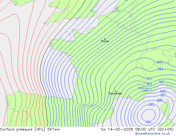
Task: Click the 995 isobar label
Action: tap(160, 62)
